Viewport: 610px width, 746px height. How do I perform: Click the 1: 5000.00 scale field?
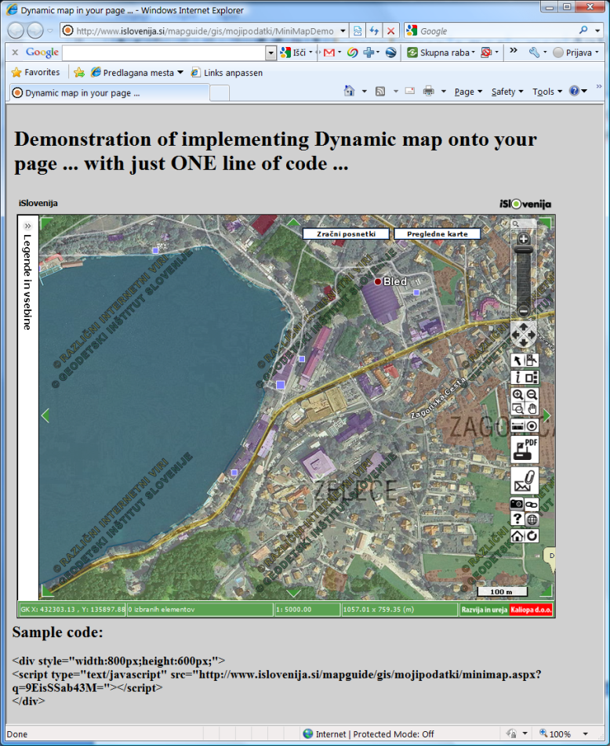[307, 610]
